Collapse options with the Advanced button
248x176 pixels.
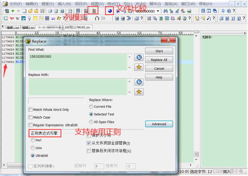click(x=159, y=124)
